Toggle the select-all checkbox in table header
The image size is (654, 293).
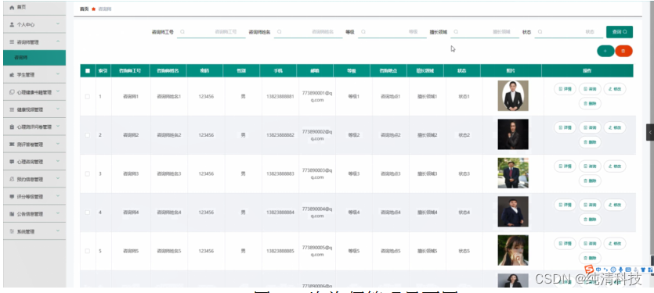click(88, 71)
